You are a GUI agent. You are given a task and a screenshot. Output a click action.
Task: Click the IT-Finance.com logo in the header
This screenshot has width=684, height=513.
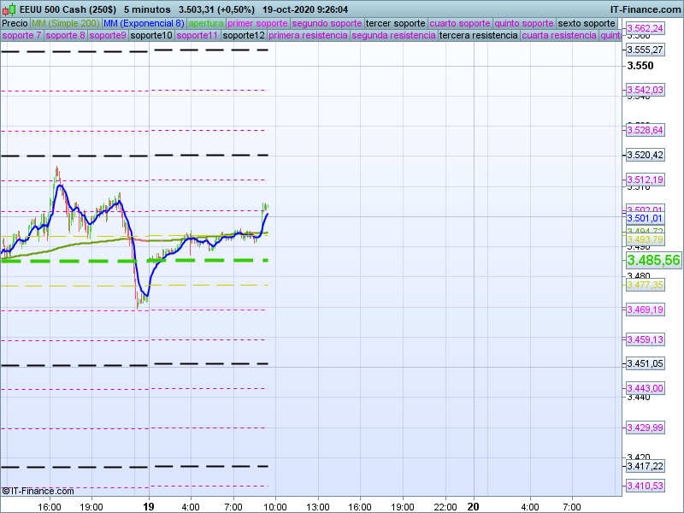click(x=646, y=8)
